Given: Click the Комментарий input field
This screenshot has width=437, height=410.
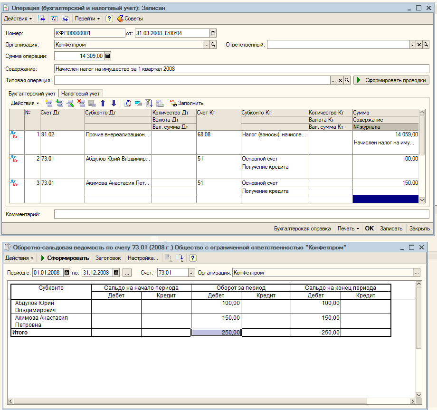Looking at the screenshot, I should 241,214.
